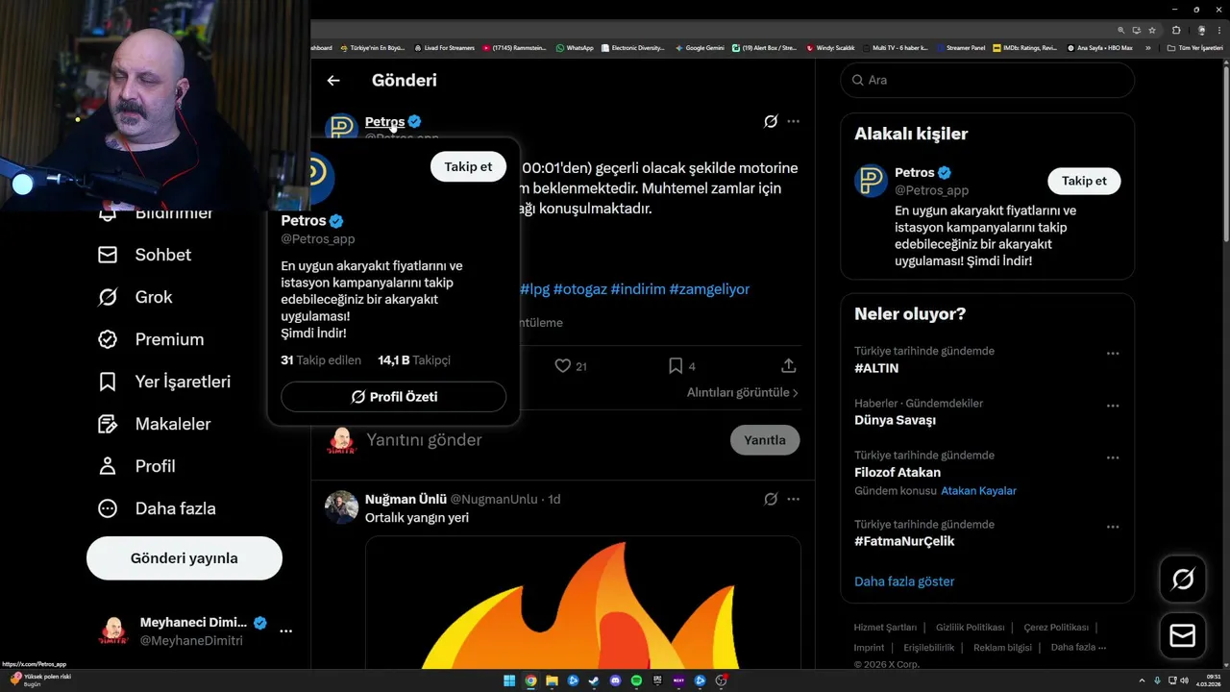1230x692 pixels.
Task: Open Grok from the left sidebar
Action: point(135,297)
